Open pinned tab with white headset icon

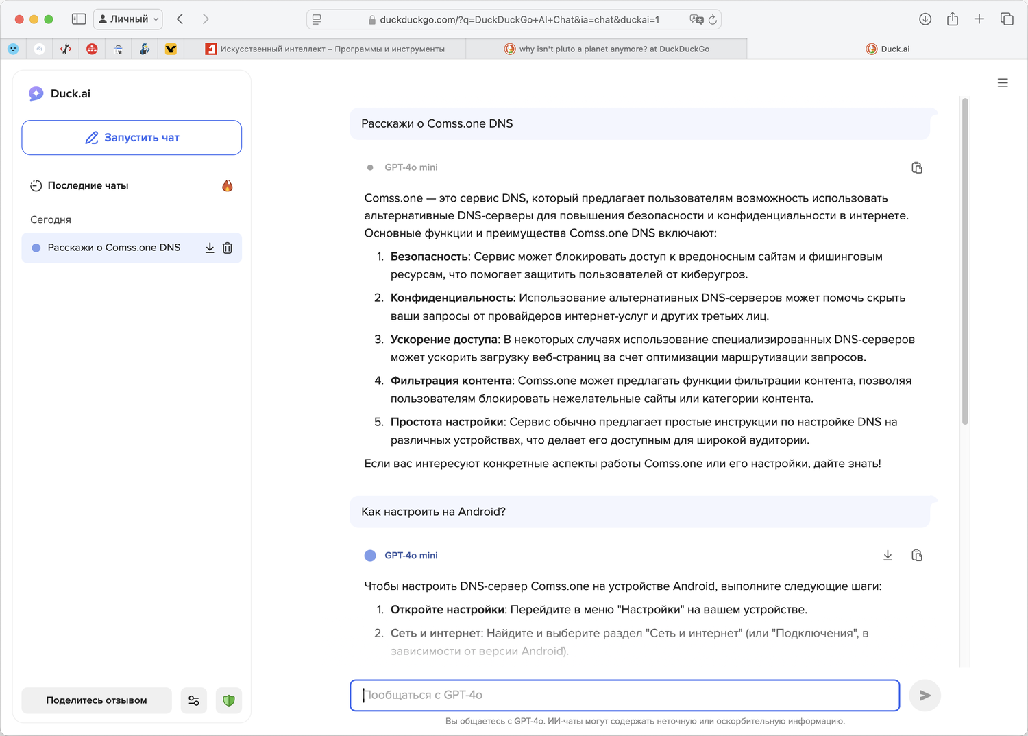point(39,49)
